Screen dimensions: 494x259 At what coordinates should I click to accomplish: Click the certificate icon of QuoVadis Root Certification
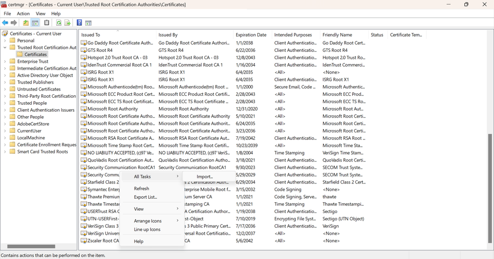84,160
